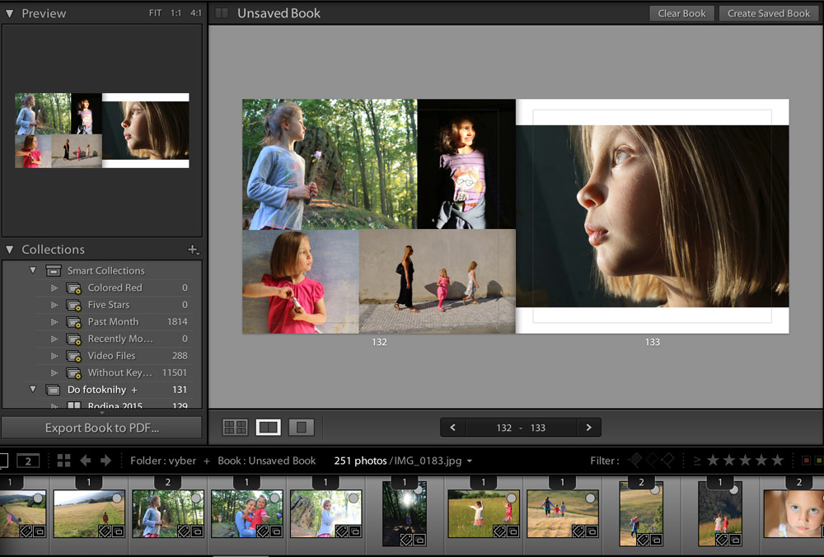Click the filmstrip go-forward arrow
The image size is (824, 557).
(x=105, y=461)
